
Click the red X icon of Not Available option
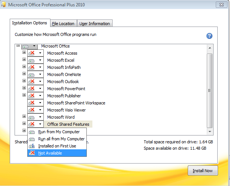(x=32, y=153)
